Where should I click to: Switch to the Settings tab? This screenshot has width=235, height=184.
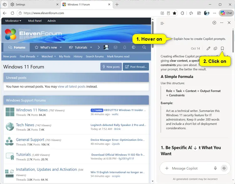tap(34, 4)
